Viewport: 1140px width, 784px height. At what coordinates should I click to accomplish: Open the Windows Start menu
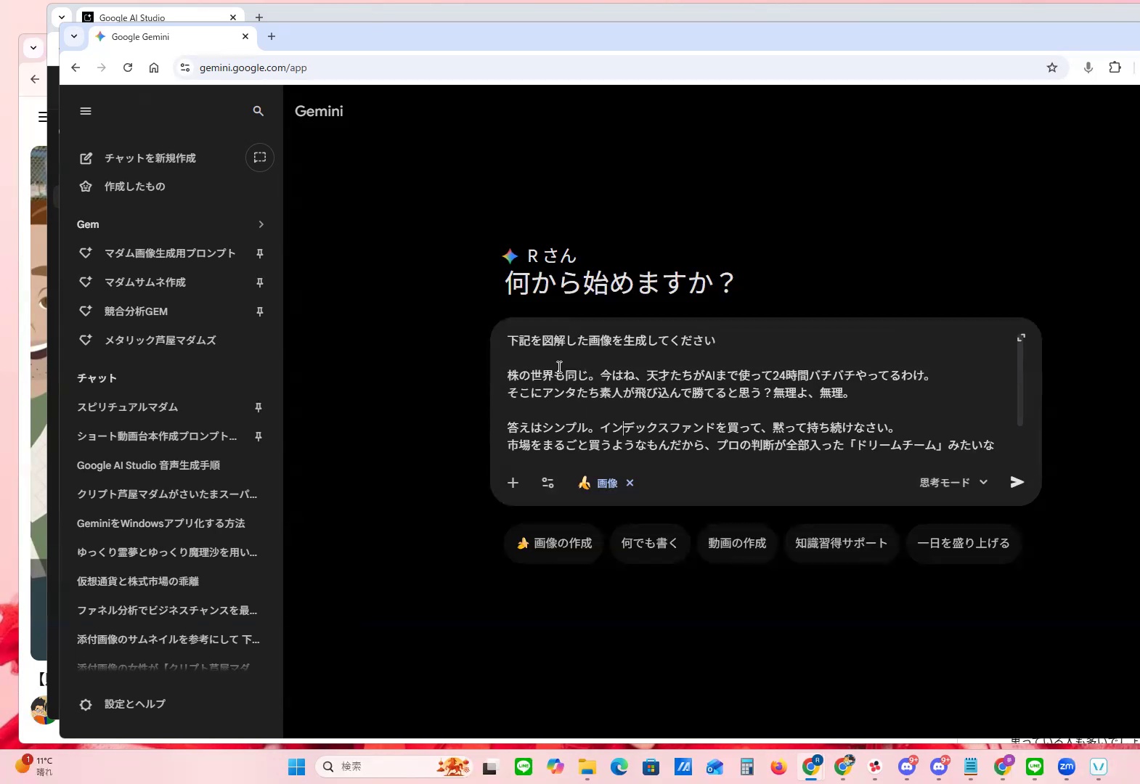pyautogui.click(x=297, y=767)
